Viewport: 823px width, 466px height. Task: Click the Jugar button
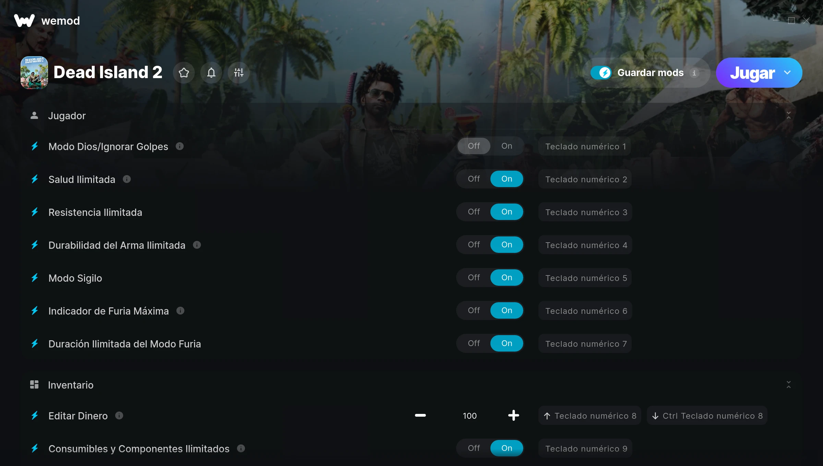752,73
